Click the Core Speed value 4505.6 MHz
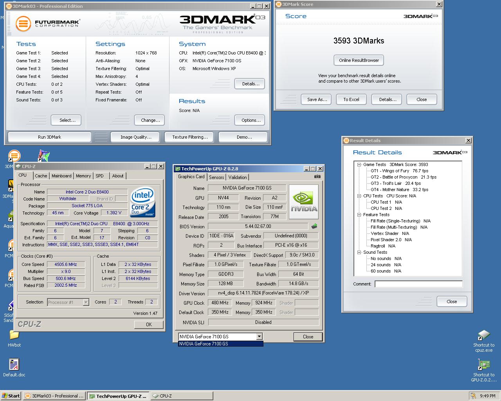This screenshot has width=501, height=401. [x=66, y=264]
